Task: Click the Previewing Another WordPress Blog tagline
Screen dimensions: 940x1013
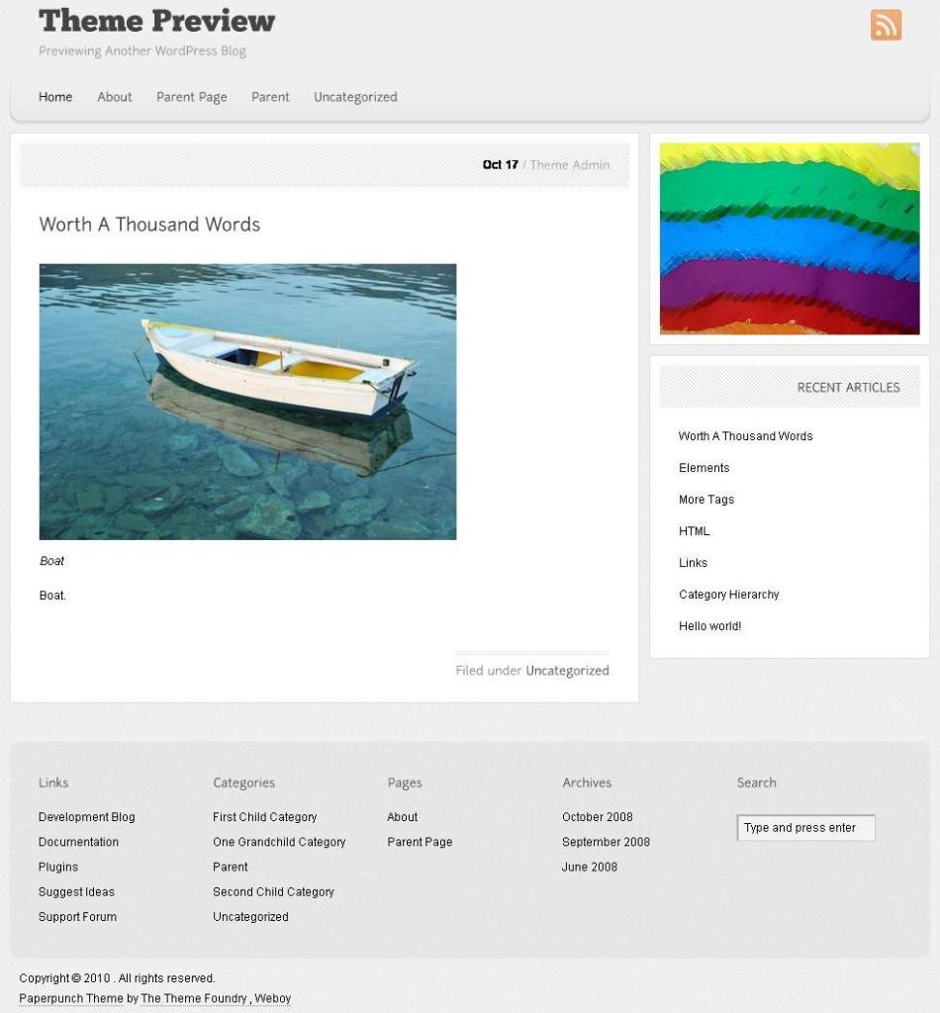Action: click(142, 50)
